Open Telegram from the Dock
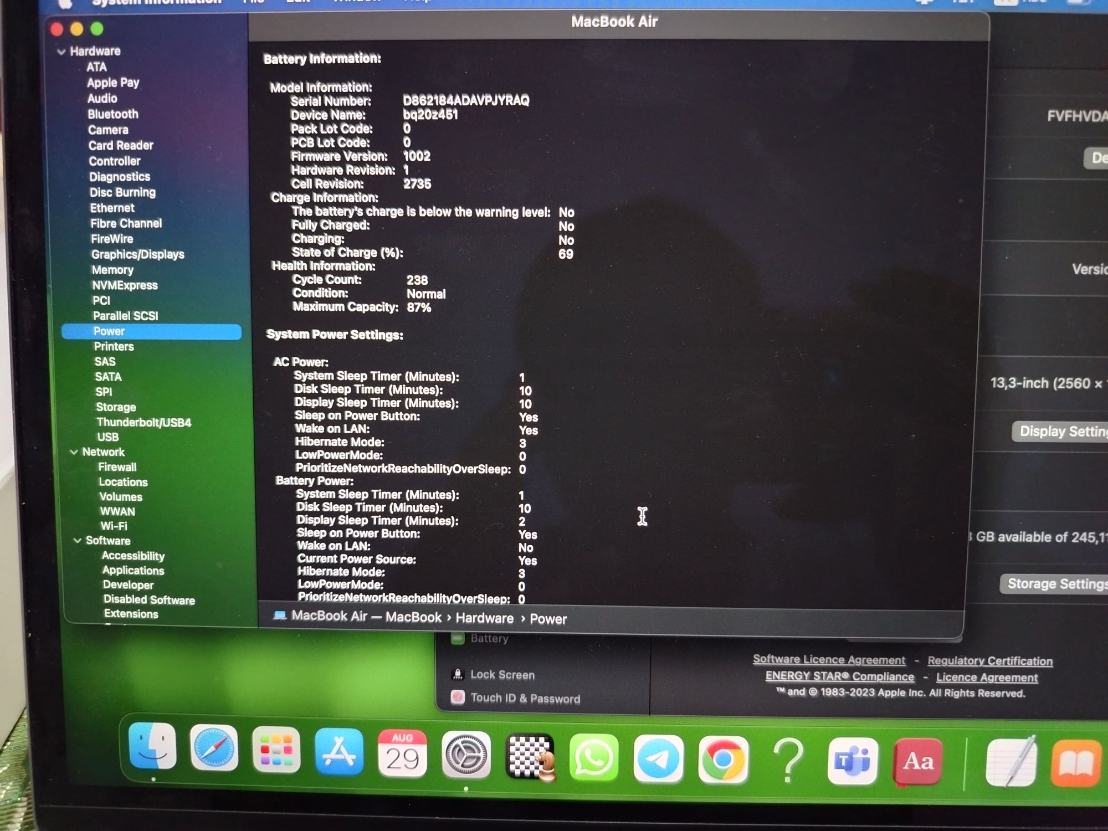1108x831 pixels. click(x=658, y=758)
